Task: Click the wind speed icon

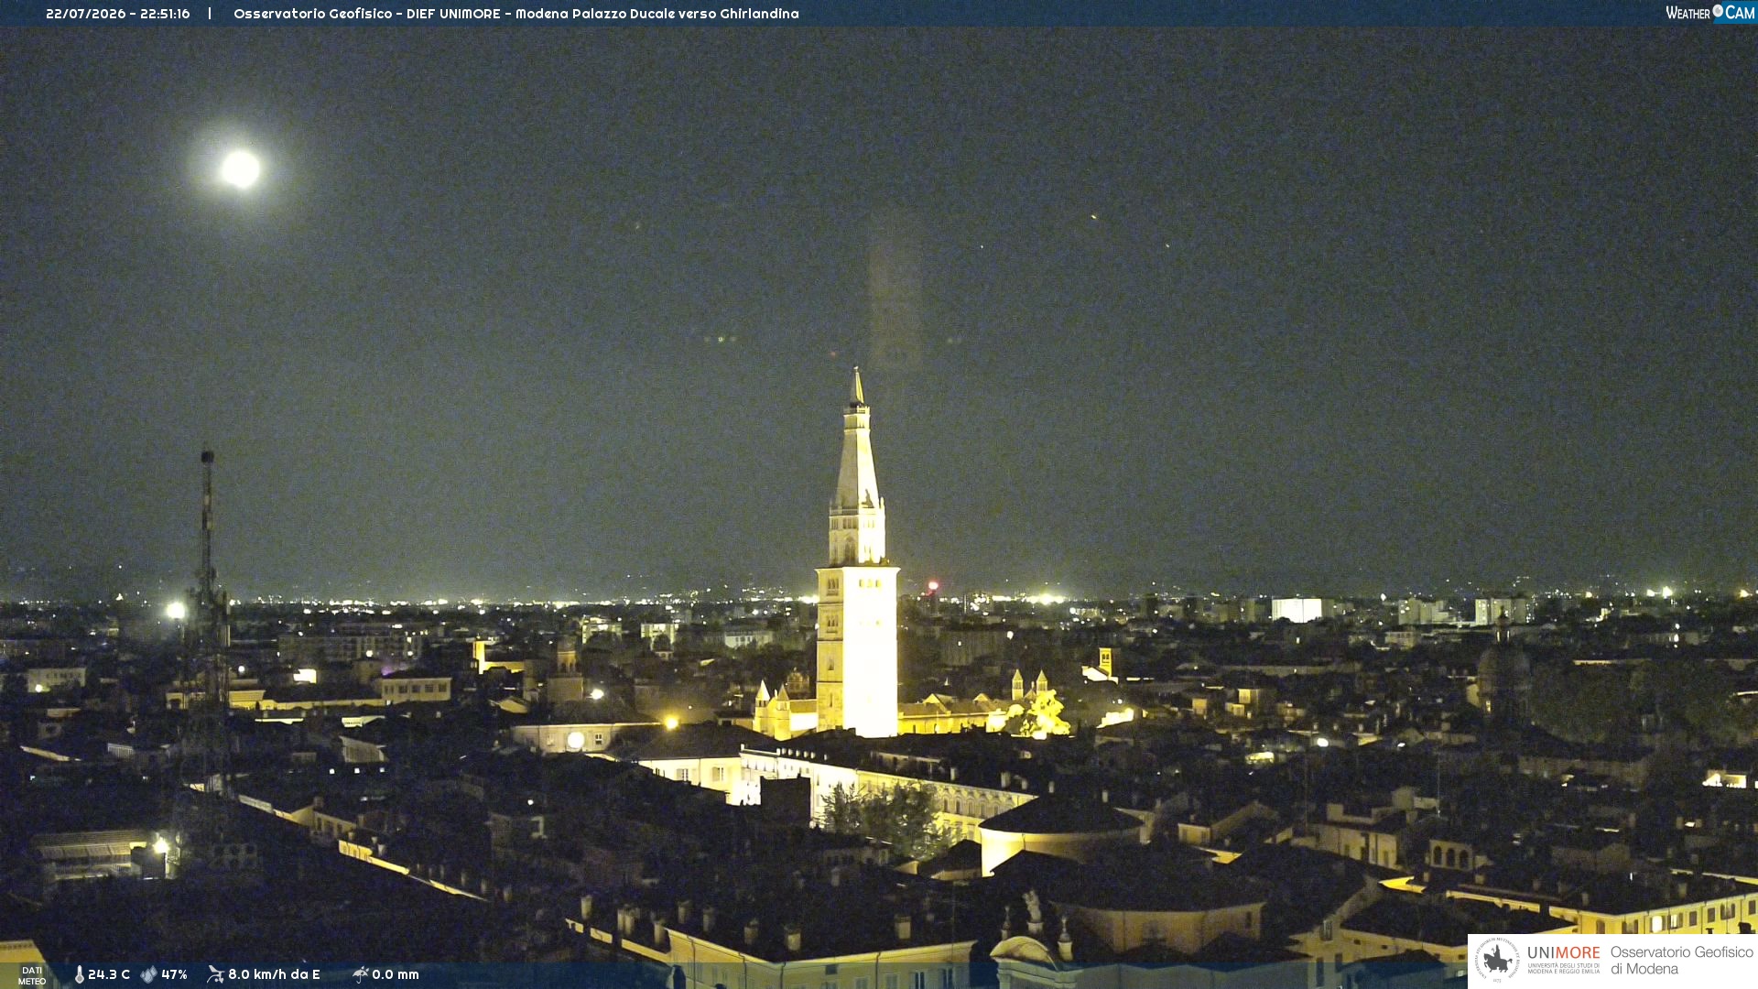Action: coord(215,974)
